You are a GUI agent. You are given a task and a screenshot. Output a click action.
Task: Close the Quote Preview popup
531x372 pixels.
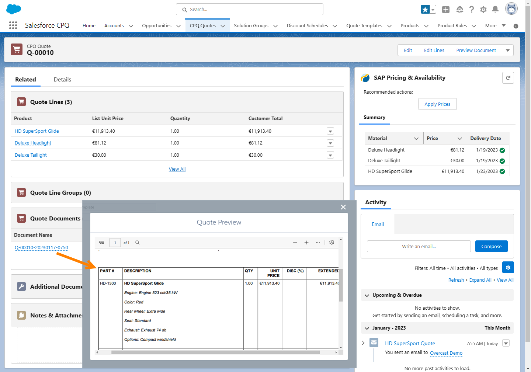(x=343, y=207)
